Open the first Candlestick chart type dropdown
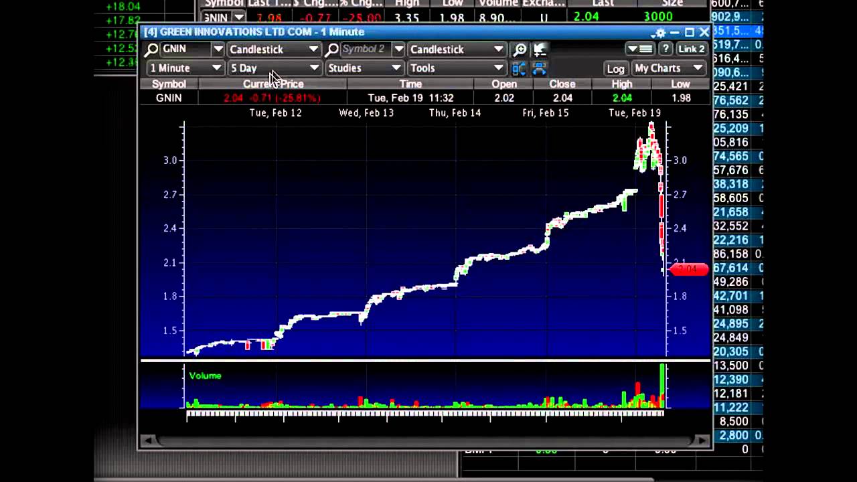This screenshot has width=857, height=482. (274, 49)
